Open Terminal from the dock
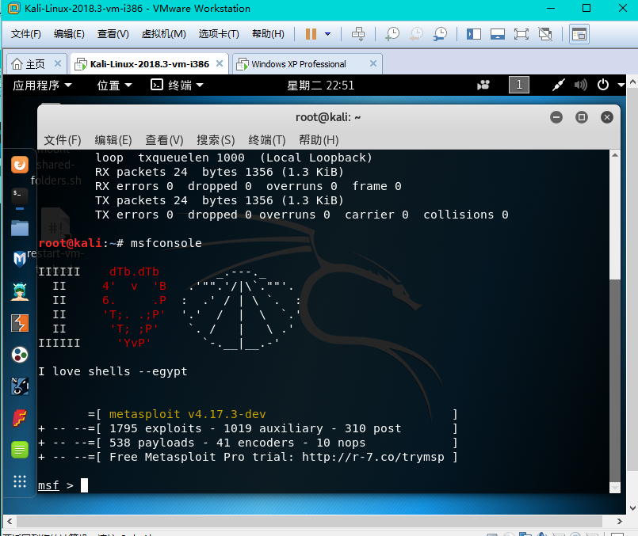 (x=20, y=196)
